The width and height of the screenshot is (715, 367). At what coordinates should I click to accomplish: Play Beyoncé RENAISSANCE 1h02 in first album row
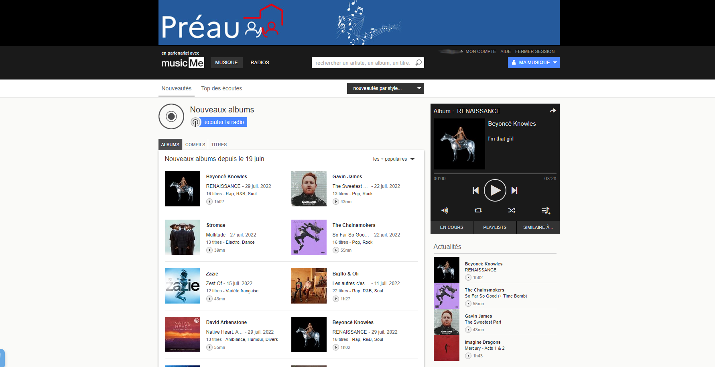209,202
